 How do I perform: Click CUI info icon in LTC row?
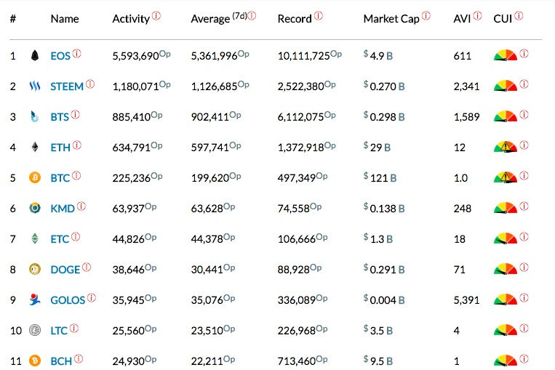[524, 328]
